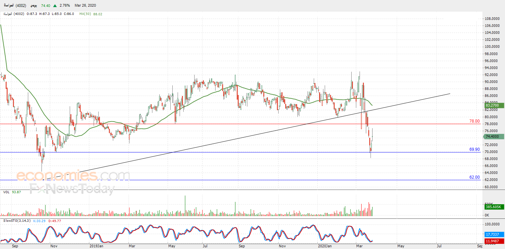505x249 pixels.
Task: Click the K:30.29 stochastic value
Action: point(39,221)
